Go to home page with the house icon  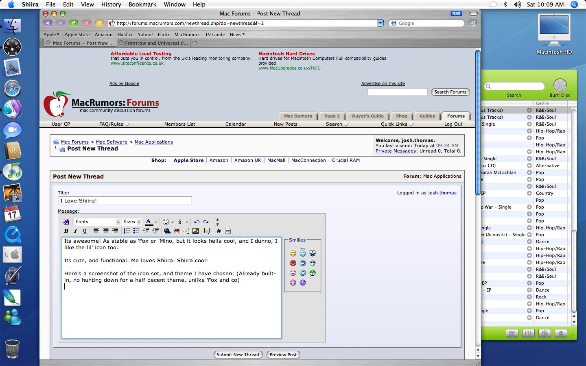point(99,23)
